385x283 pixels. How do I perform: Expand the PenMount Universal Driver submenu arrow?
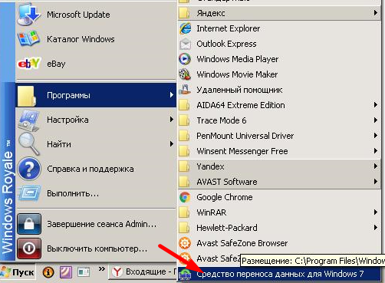coord(376,135)
